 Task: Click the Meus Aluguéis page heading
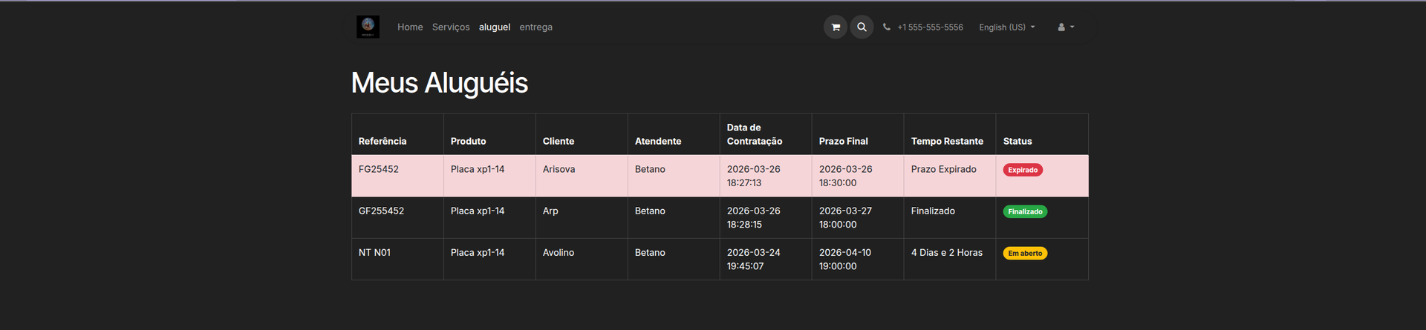[x=439, y=83]
